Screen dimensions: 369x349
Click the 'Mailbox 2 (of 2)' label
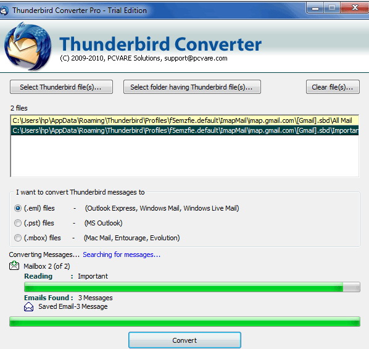(x=47, y=266)
